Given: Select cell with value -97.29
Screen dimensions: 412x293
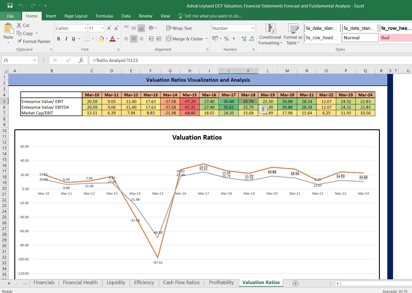Looking at the screenshot, I should point(189,101).
